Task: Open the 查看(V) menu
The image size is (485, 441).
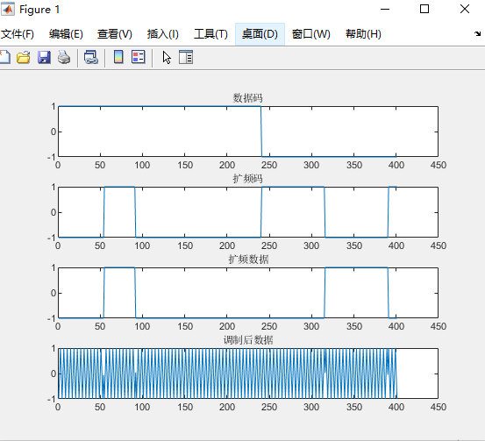Action: 115,34
